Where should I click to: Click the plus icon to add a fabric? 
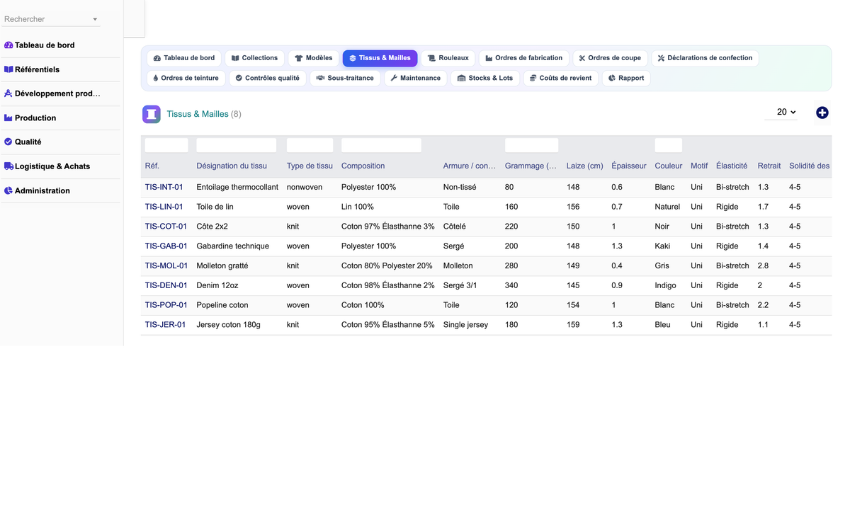point(822,113)
